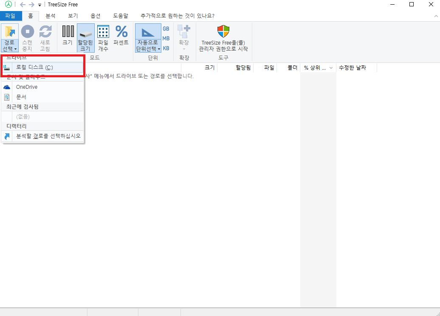Switch units to GB
The width and height of the screenshot is (440, 316).
pos(166,29)
